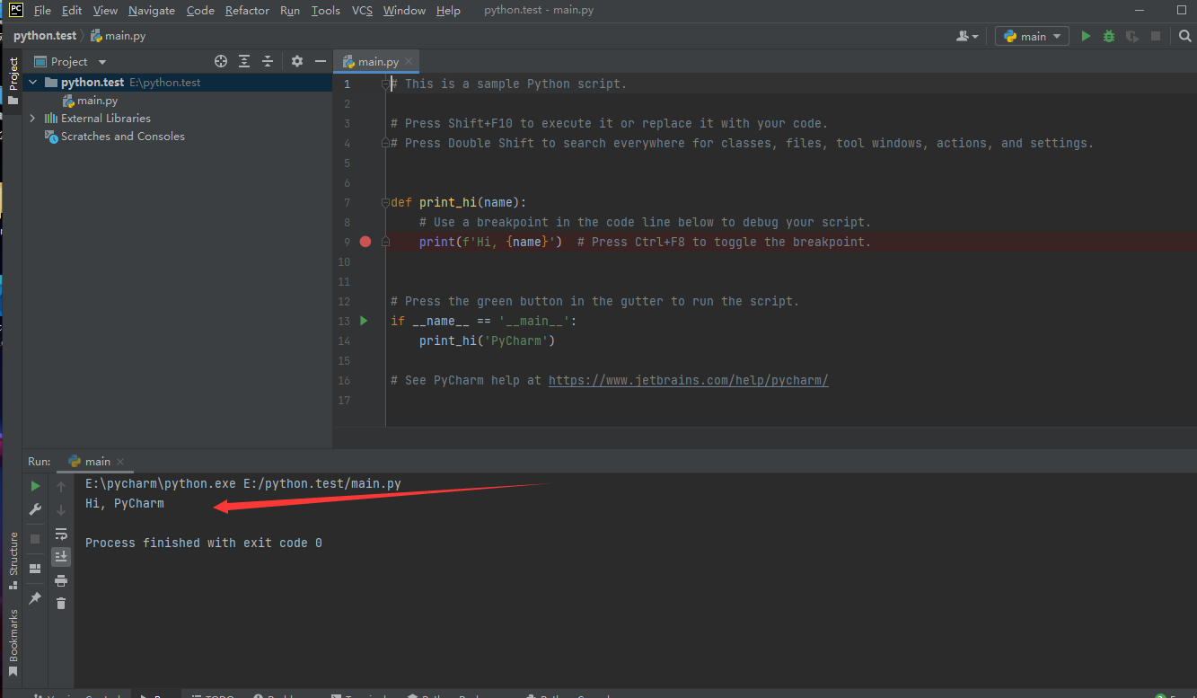Switch to the main.py editor tab
This screenshot has width=1197, height=698.
click(x=375, y=61)
